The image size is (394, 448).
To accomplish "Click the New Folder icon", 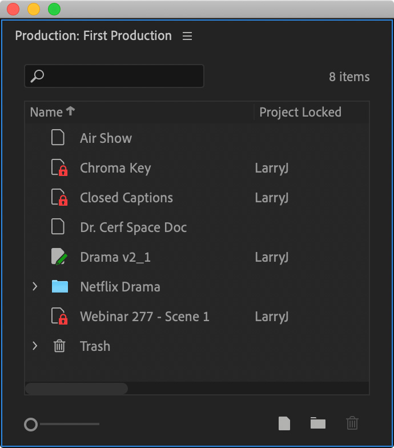I will click(317, 423).
